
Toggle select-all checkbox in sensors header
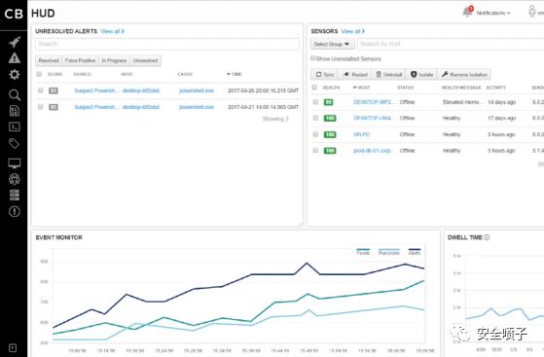pyautogui.click(x=314, y=88)
